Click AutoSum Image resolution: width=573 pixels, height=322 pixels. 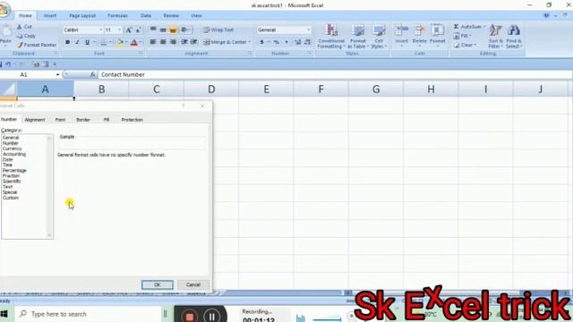point(467,27)
